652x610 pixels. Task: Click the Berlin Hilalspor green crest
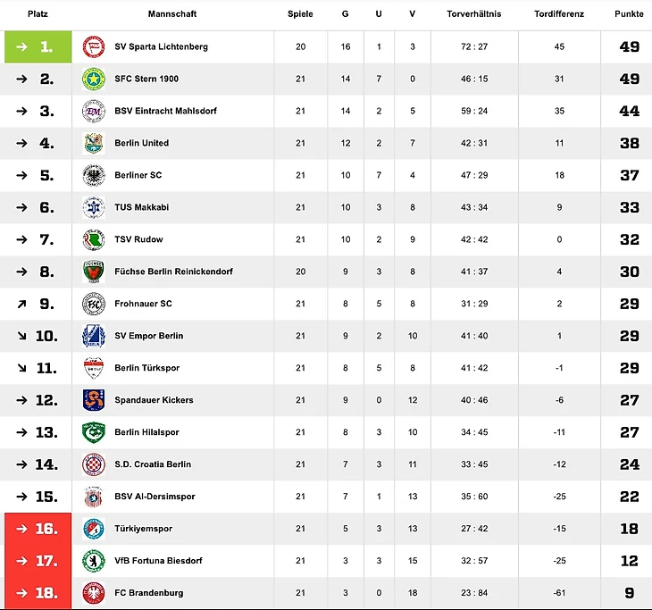click(x=94, y=432)
